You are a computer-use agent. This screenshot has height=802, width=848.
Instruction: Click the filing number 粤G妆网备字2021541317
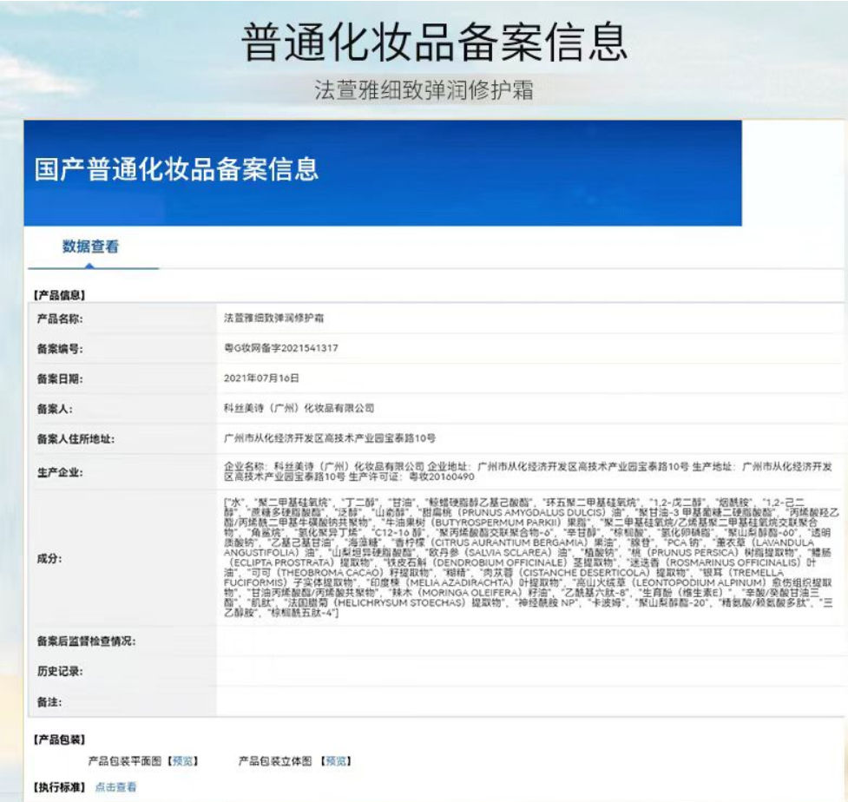pyautogui.click(x=280, y=348)
